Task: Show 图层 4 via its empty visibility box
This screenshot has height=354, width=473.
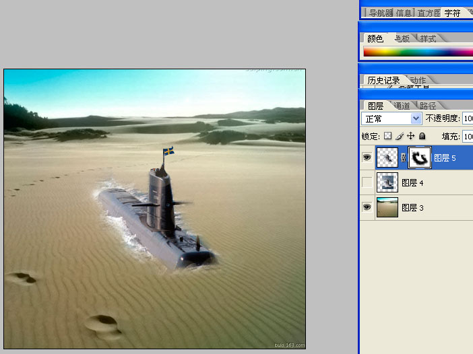Action: point(367,182)
